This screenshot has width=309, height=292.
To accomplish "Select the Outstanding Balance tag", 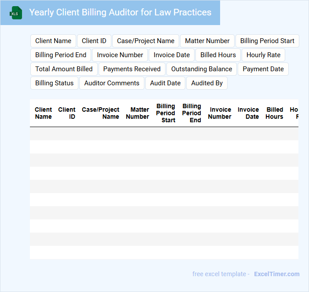I will (x=202, y=69).
